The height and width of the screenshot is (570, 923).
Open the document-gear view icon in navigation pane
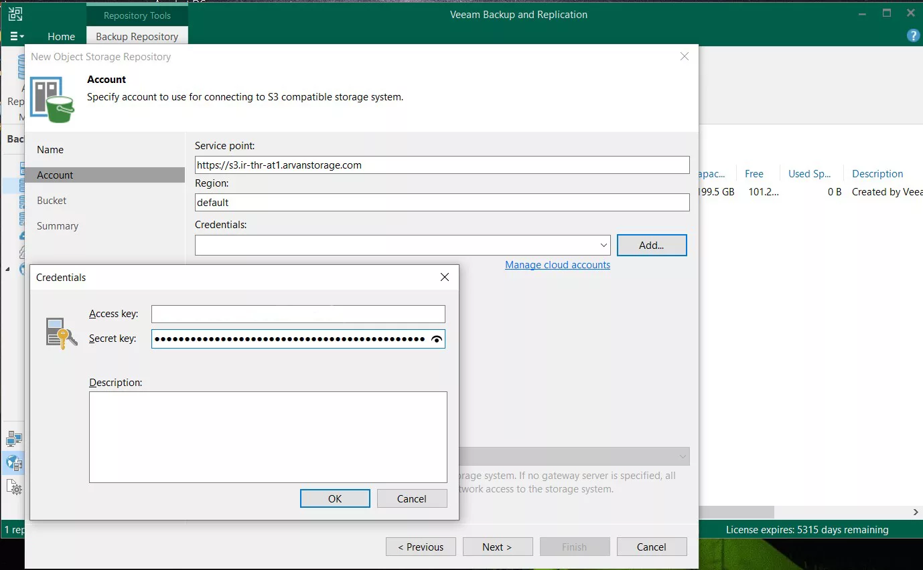point(14,487)
